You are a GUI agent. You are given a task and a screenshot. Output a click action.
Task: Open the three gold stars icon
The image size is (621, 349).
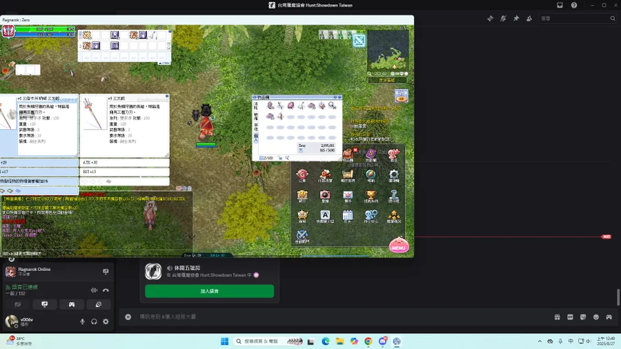coord(394,215)
